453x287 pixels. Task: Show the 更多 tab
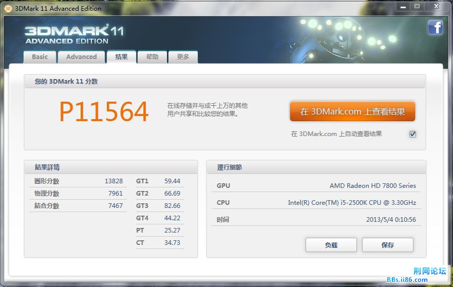tap(183, 57)
